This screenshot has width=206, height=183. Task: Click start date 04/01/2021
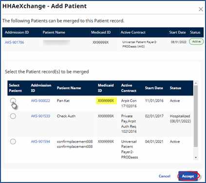[x=154, y=142]
